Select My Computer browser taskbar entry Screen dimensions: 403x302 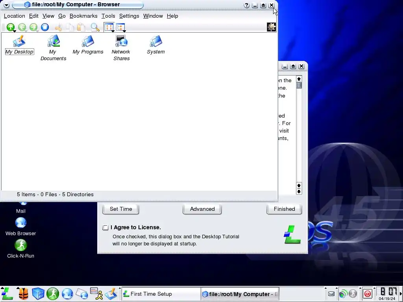coord(240,294)
